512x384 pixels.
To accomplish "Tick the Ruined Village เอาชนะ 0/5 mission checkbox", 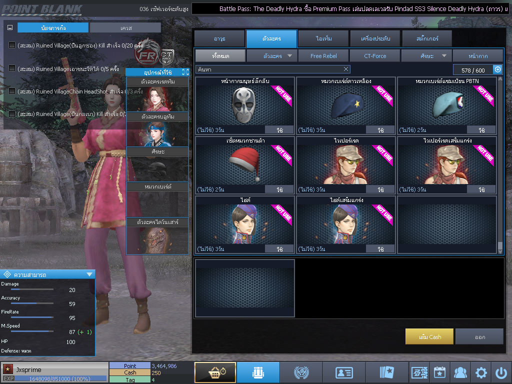I will 12,68.
